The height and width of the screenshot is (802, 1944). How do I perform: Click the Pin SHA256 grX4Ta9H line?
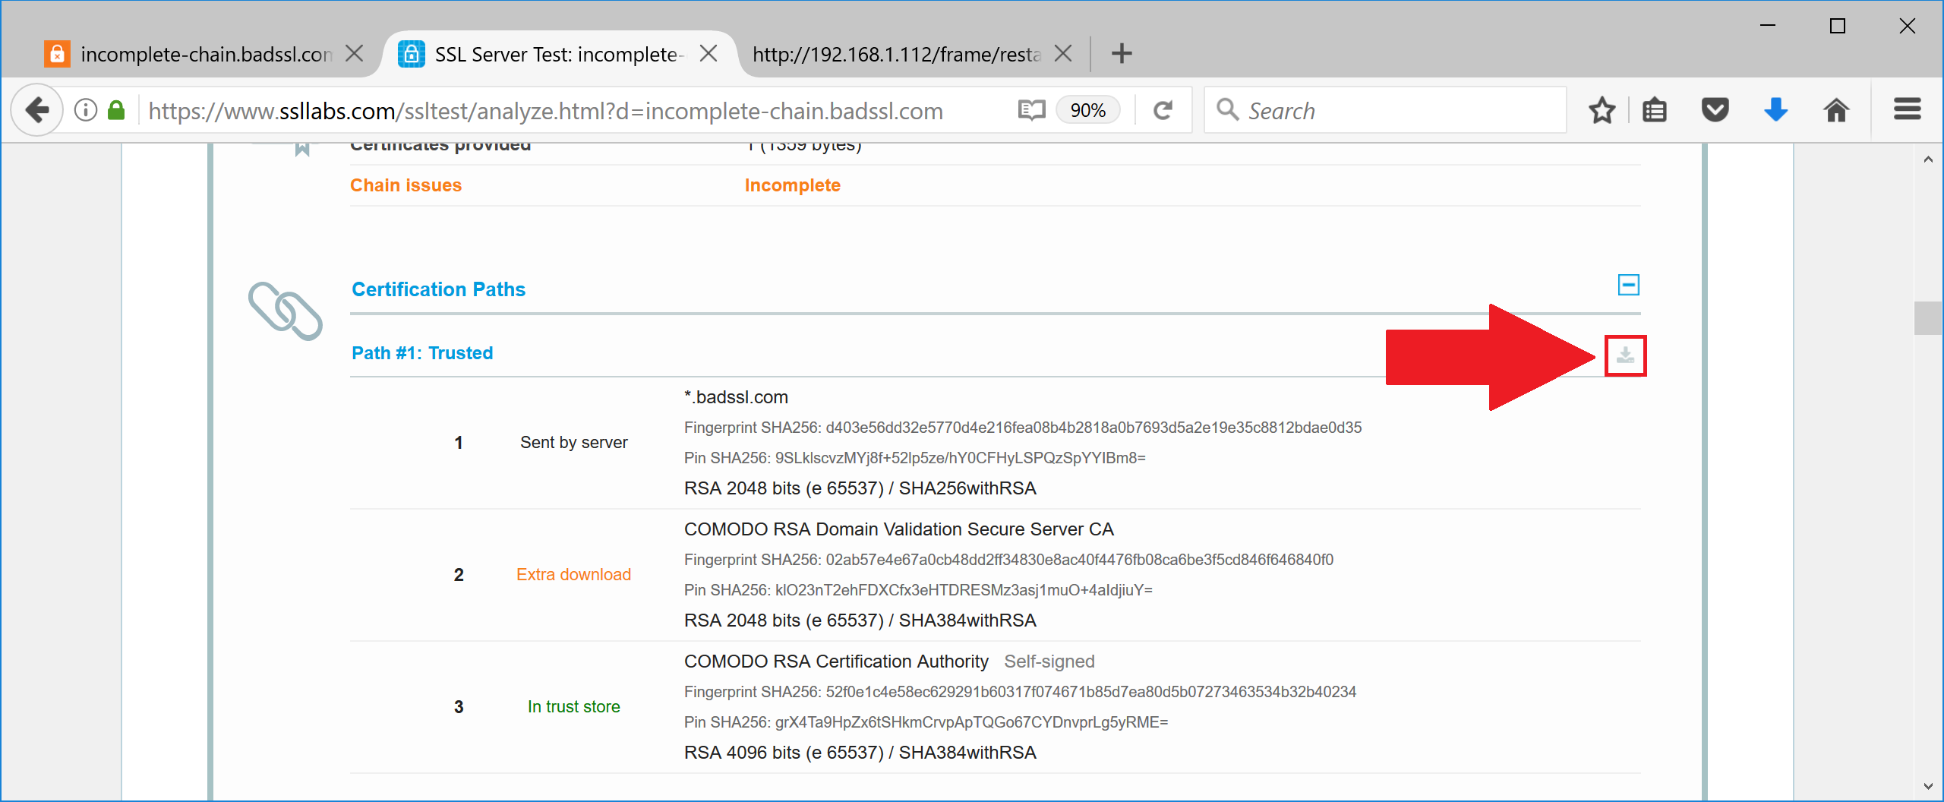click(x=926, y=722)
